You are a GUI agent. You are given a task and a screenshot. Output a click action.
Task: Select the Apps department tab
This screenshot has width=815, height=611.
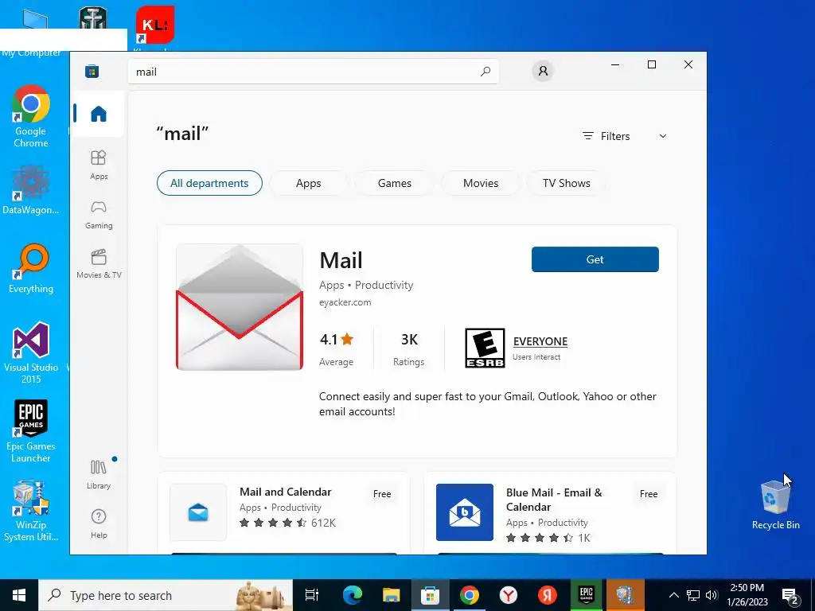308,183
